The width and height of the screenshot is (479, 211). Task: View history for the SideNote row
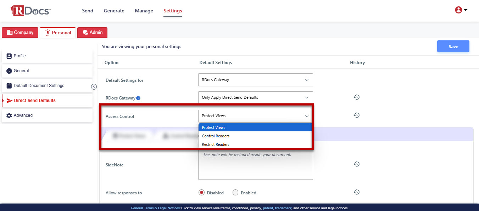(357, 164)
